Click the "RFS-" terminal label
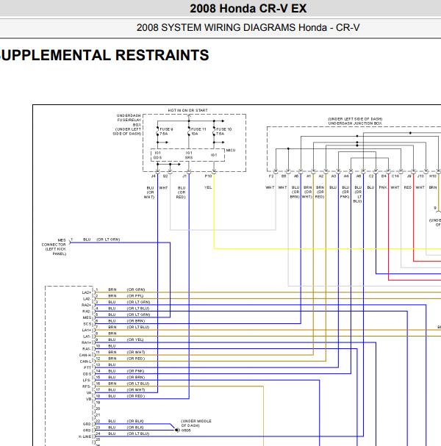The image size is (441, 446). click(87, 386)
